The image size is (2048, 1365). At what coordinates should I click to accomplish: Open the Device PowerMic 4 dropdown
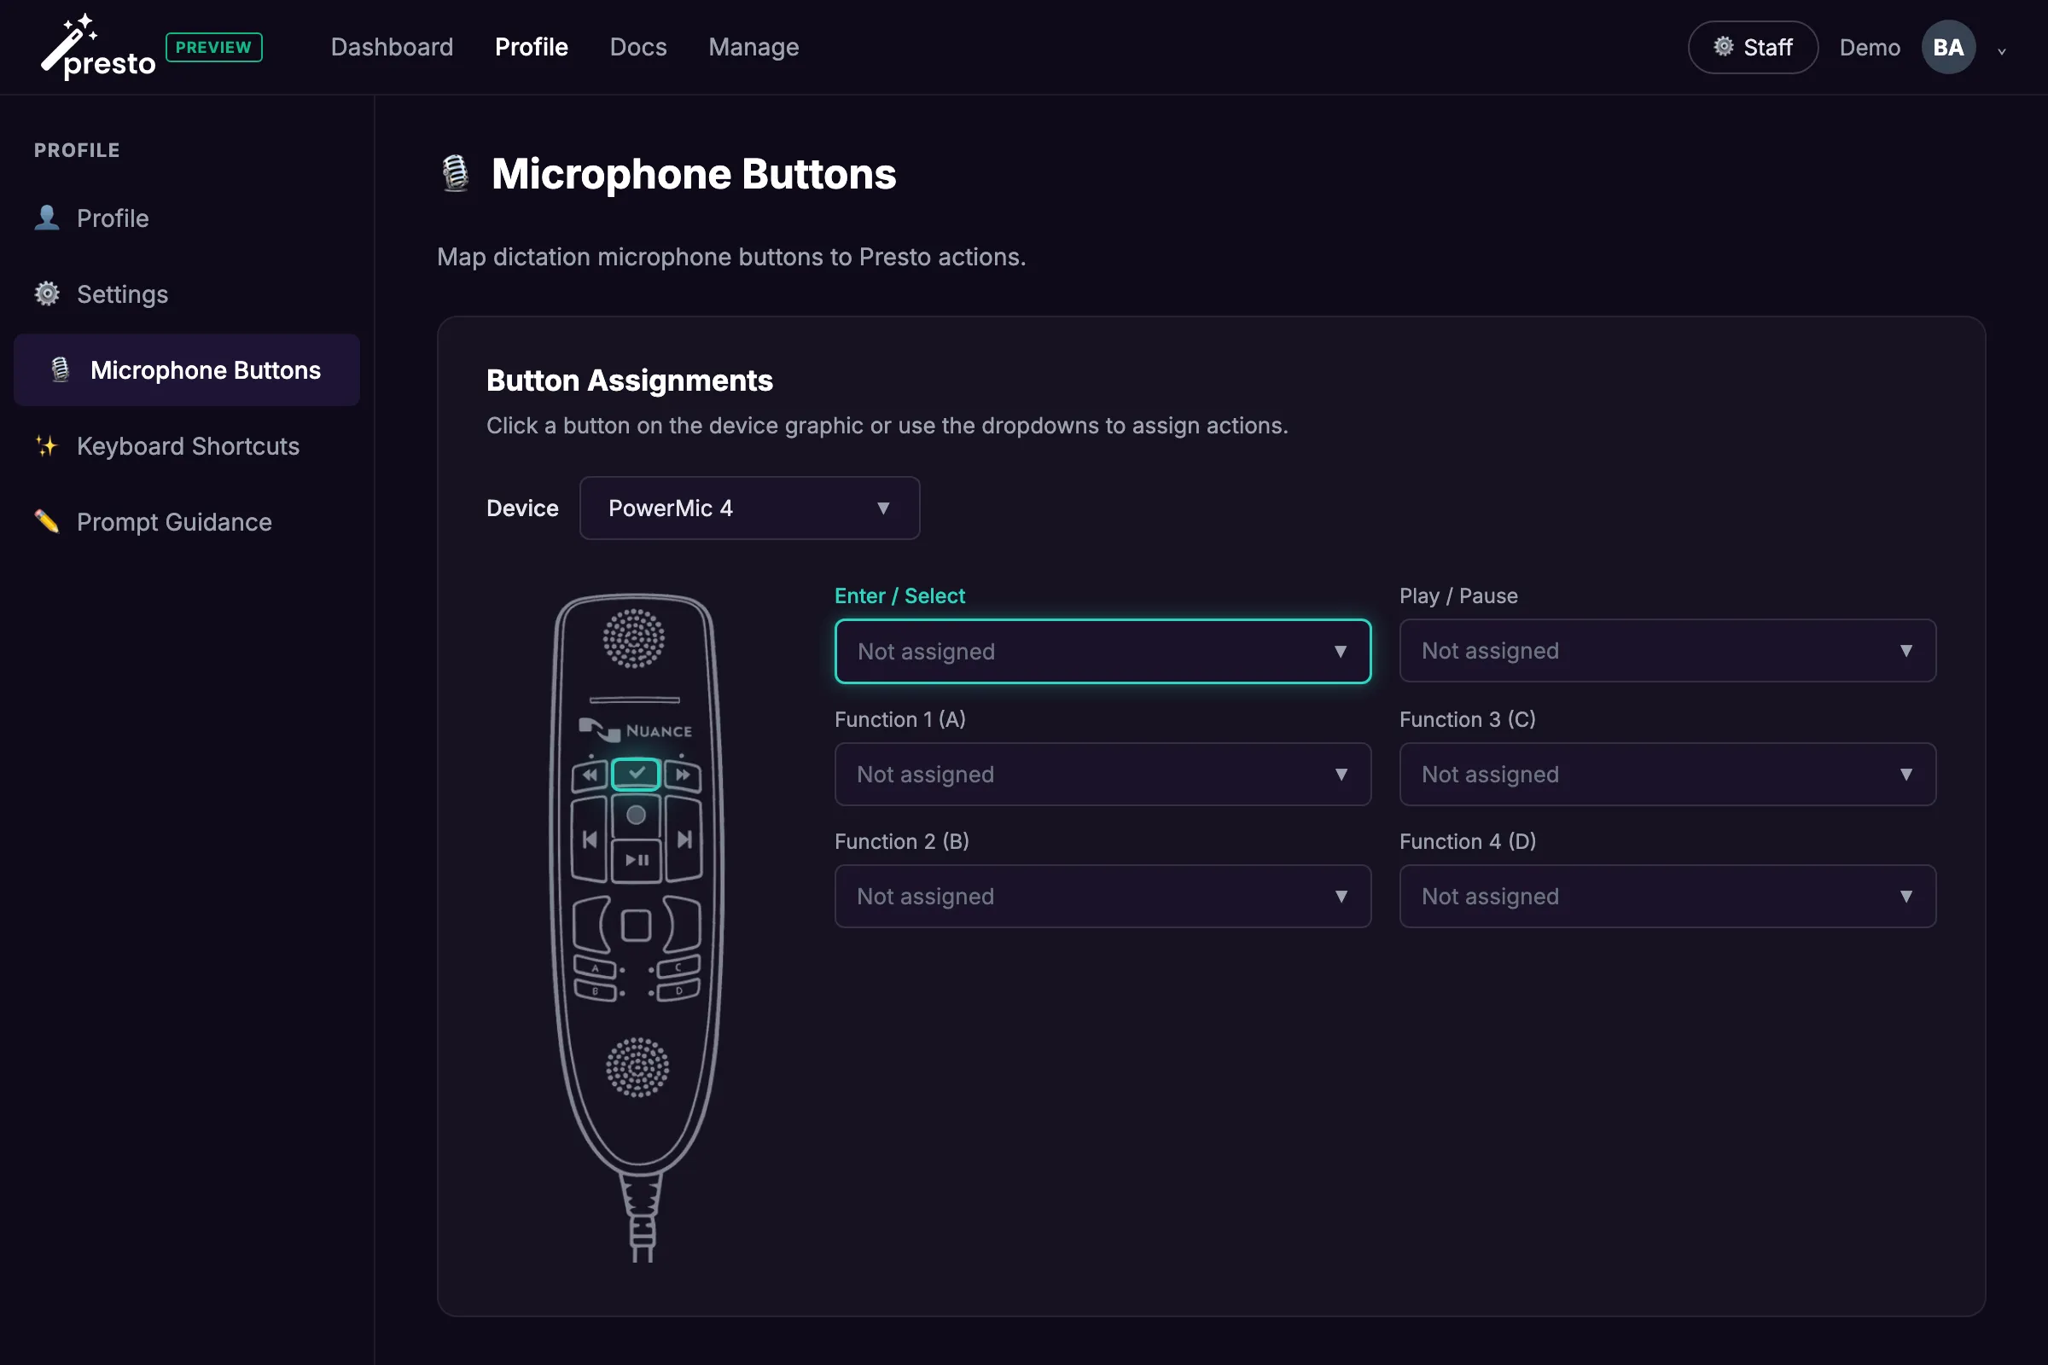point(749,508)
